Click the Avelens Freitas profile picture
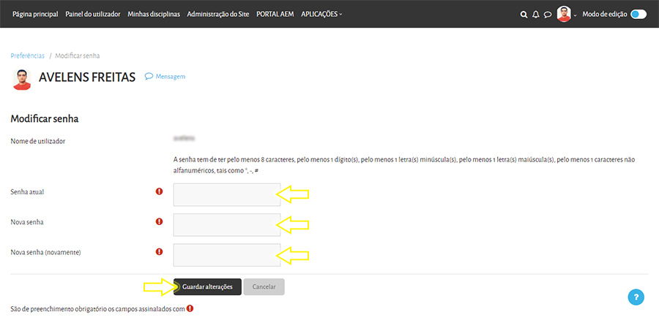 (22, 78)
